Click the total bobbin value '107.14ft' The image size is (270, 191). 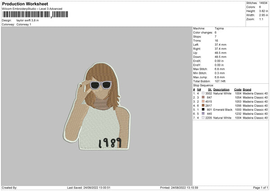220,81
